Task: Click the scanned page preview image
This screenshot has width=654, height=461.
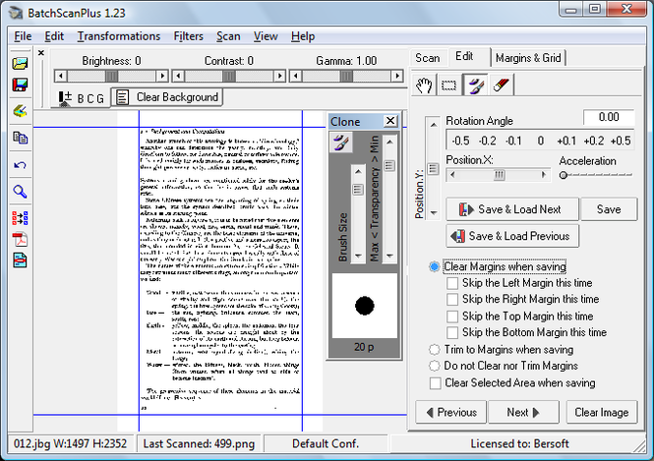Action: (220, 271)
